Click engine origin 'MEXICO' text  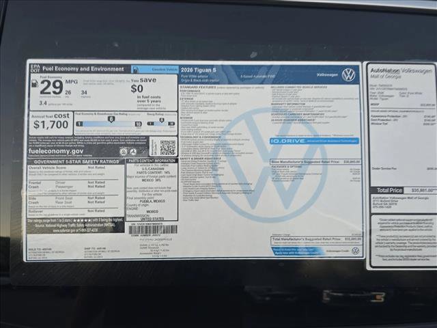click(x=152, y=211)
